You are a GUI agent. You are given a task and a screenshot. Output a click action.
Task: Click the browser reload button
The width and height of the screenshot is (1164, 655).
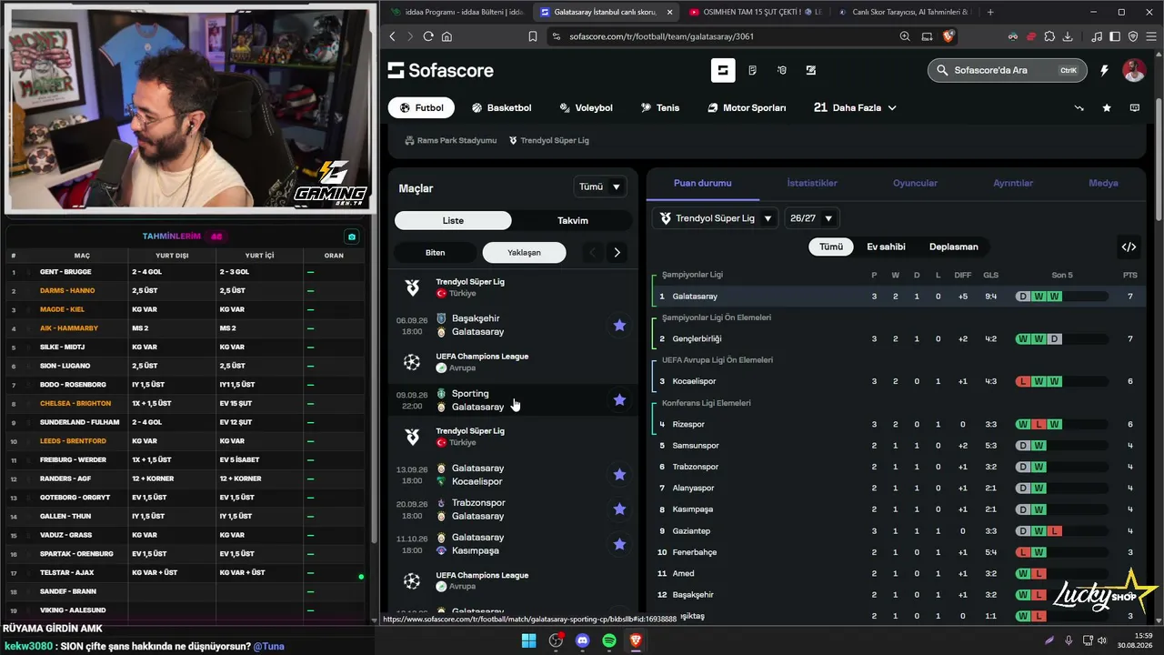428,36
